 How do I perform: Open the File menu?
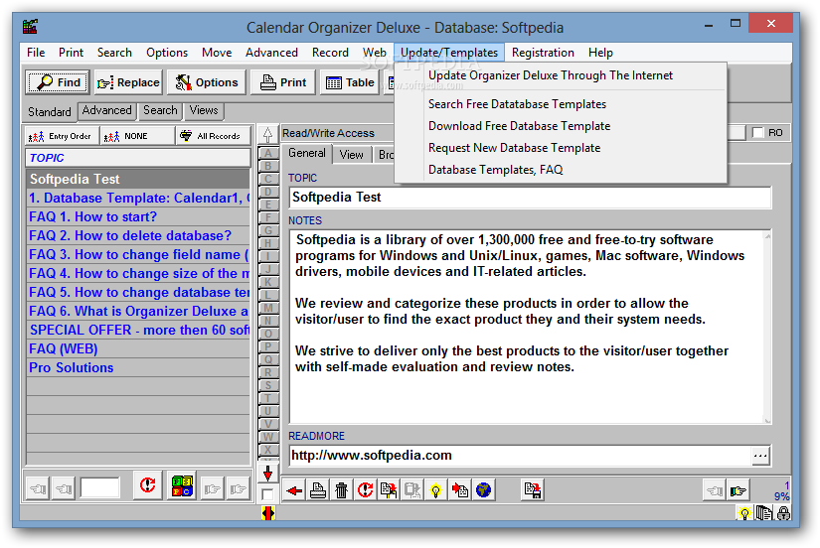pos(36,53)
